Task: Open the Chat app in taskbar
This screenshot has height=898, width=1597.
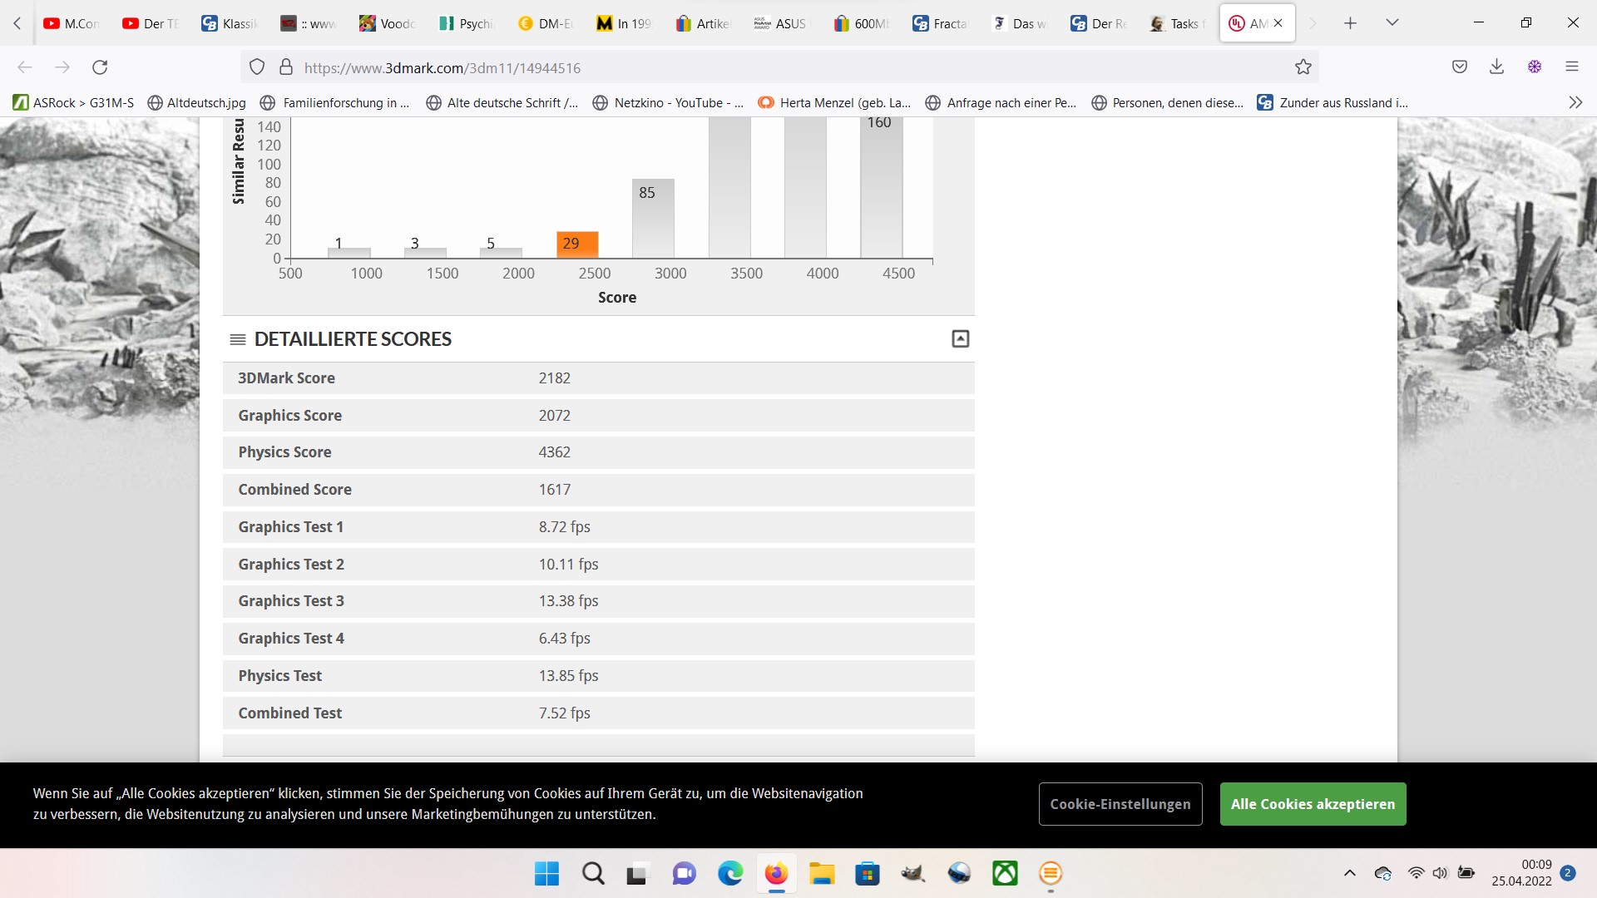Action: pos(684,874)
